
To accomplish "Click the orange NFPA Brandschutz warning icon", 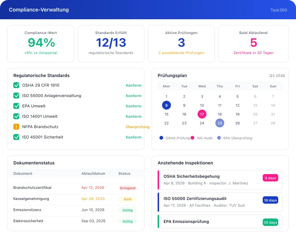I will [16, 127].
